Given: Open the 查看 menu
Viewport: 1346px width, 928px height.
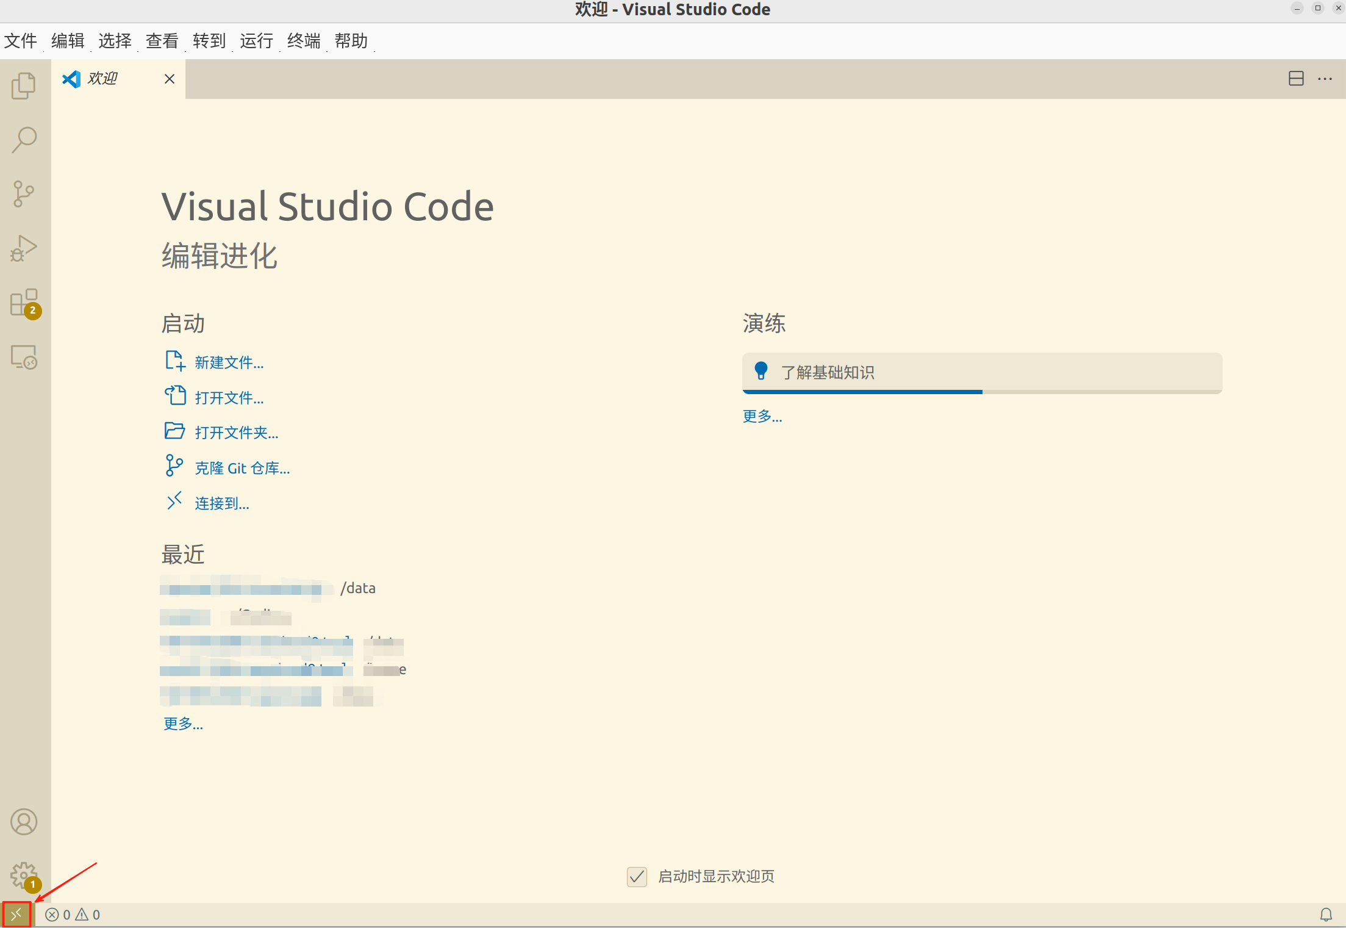Looking at the screenshot, I should tap(162, 41).
